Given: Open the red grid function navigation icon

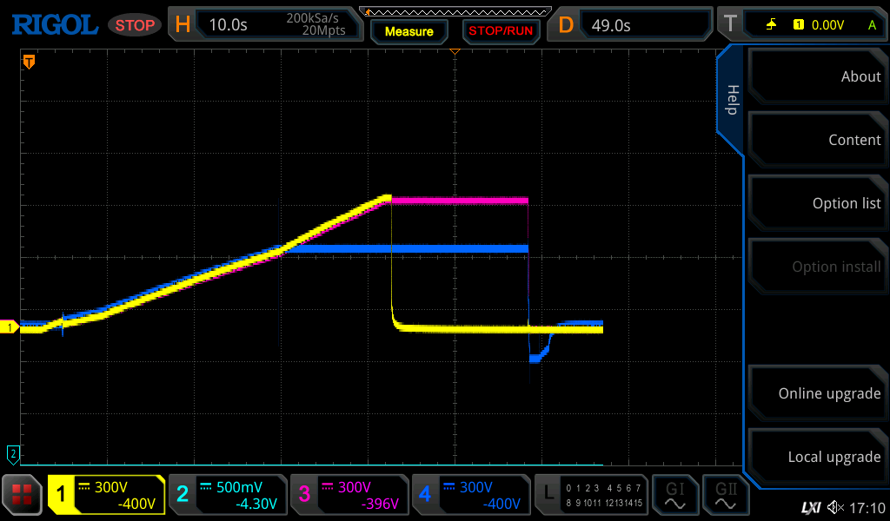Looking at the screenshot, I should [23, 495].
